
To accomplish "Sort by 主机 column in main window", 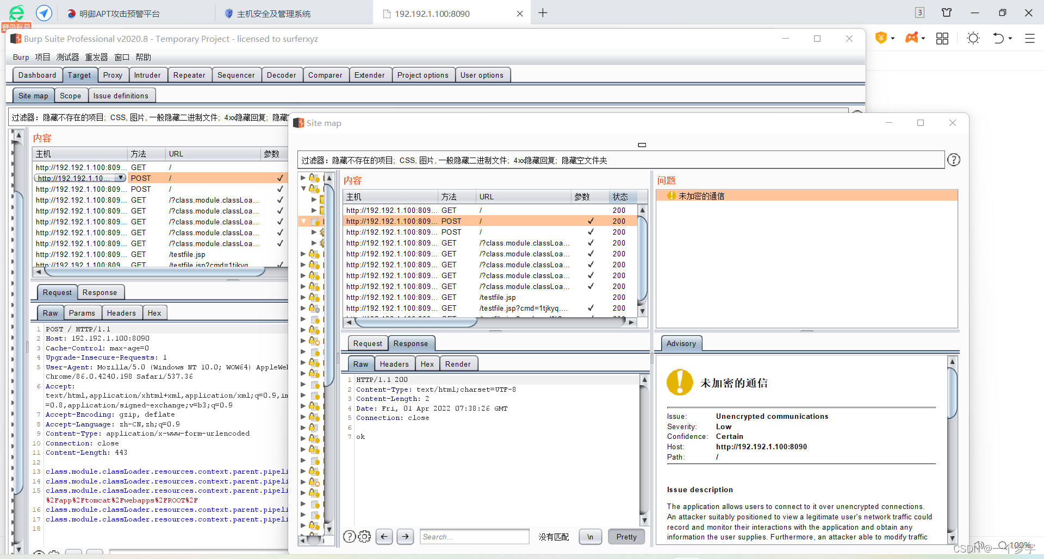I will point(80,154).
